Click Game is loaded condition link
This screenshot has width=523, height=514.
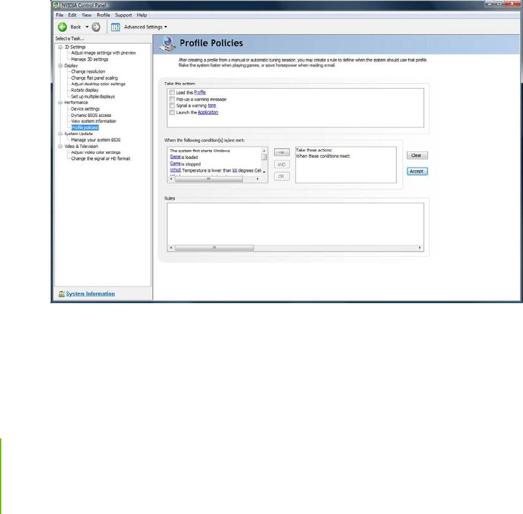pyautogui.click(x=175, y=156)
